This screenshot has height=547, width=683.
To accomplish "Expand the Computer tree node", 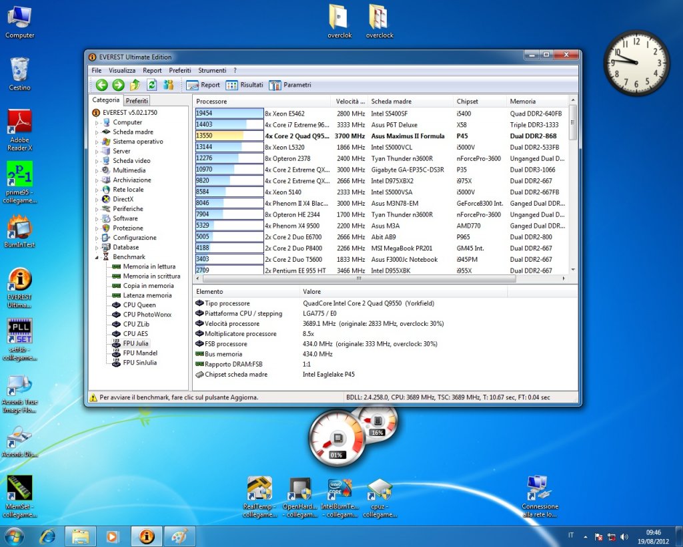I will pos(97,123).
